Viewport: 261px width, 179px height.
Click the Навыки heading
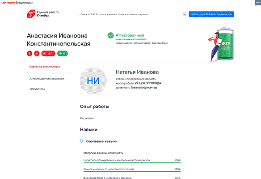tap(88, 129)
